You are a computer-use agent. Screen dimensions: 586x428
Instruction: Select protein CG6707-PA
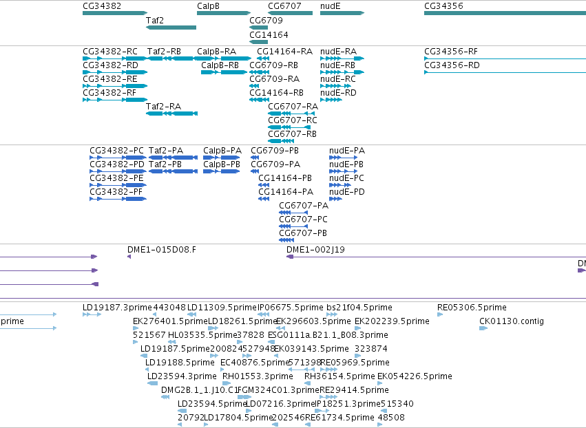[x=293, y=213]
